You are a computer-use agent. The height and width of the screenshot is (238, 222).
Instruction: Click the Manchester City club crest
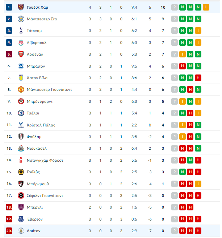(21, 19)
